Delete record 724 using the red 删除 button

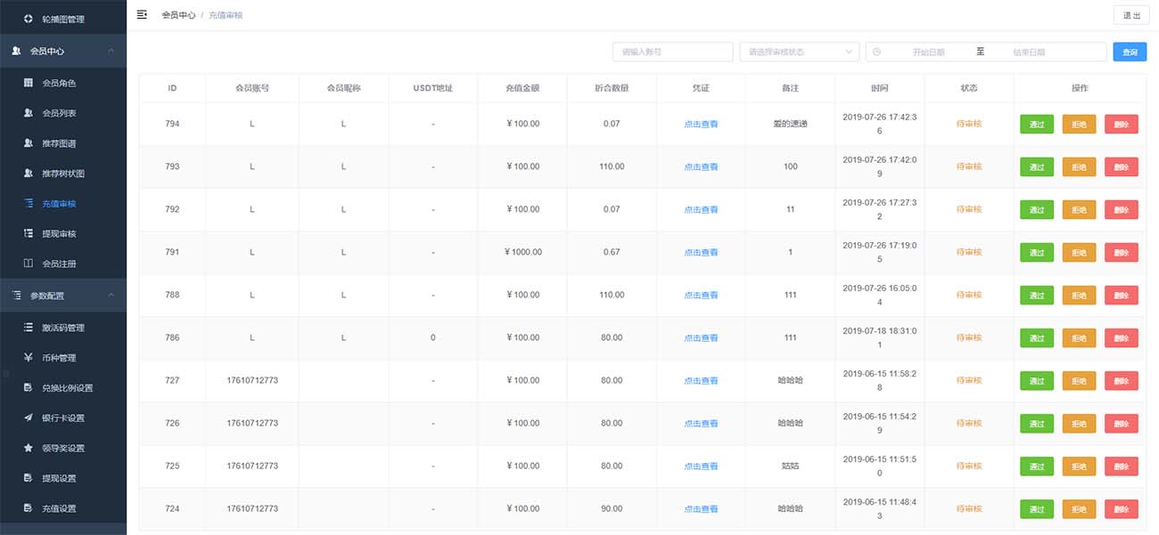click(1121, 509)
